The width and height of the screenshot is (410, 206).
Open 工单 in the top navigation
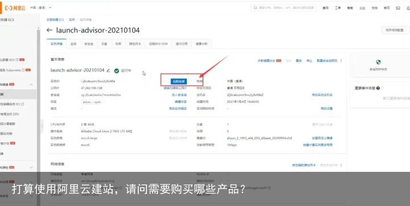click(x=338, y=8)
